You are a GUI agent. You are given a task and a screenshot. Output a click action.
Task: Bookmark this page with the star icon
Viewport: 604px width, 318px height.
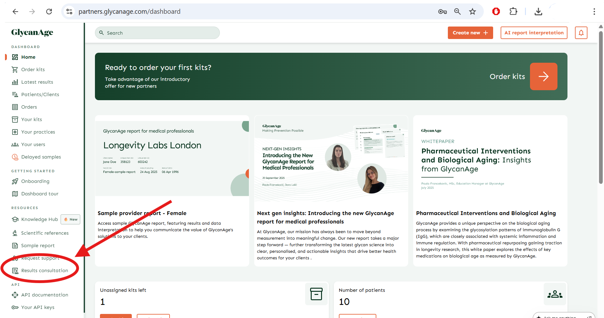point(472,12)
